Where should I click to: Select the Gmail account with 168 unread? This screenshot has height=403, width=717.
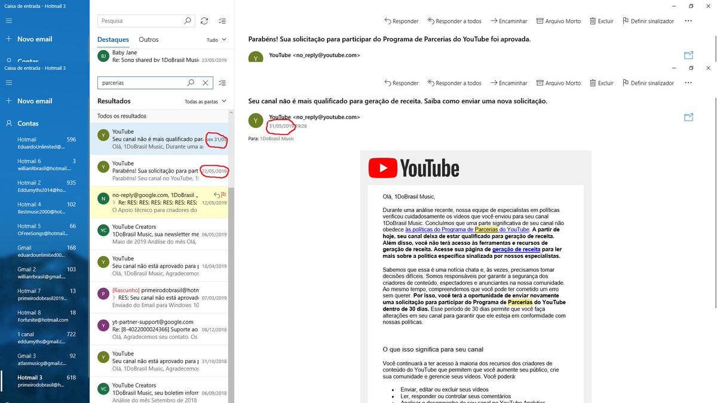tap(45, 251)
